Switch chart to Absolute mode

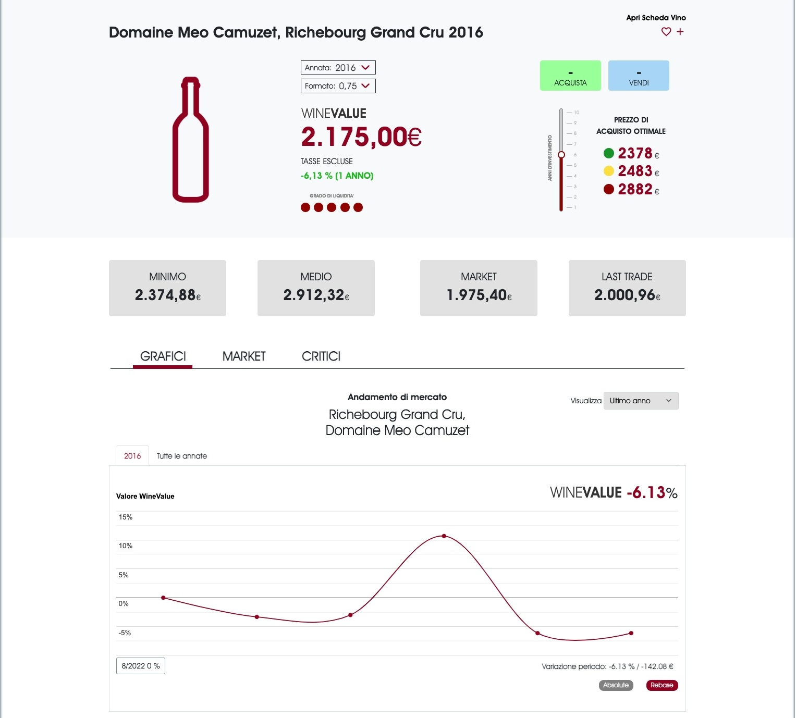point(616,685)
